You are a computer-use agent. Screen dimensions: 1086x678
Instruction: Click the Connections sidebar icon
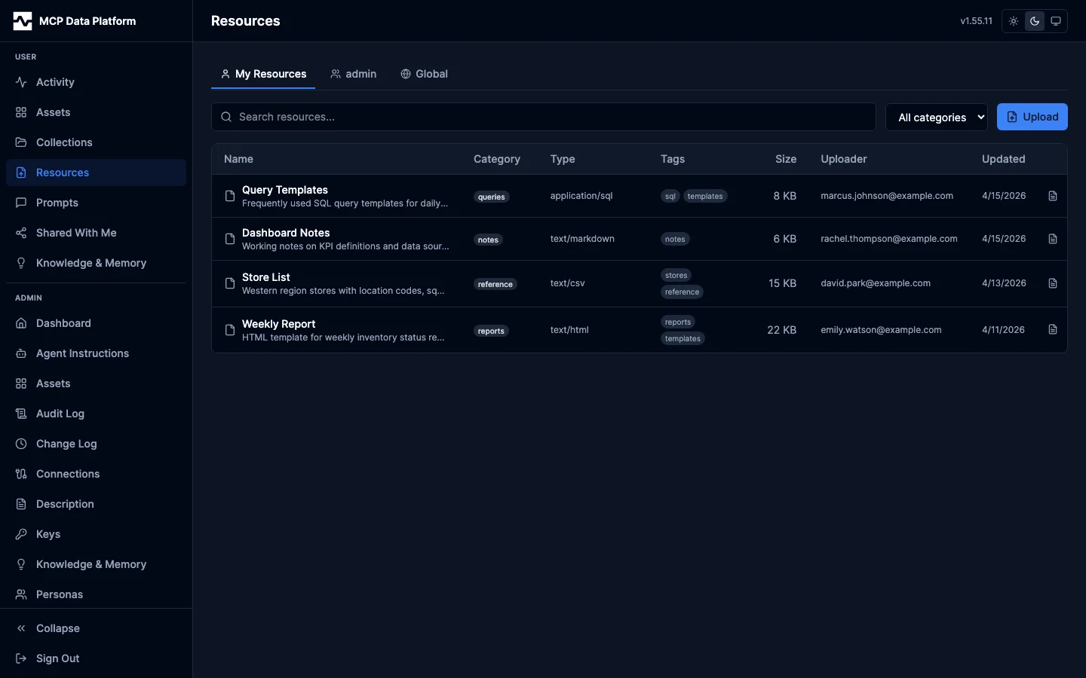(x=21, y=474)
